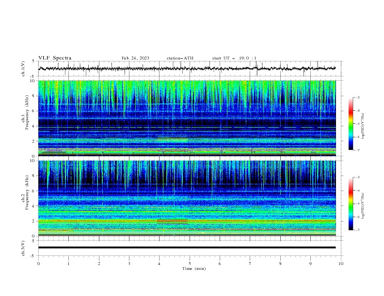Viewport: 384px width, 296px height.
Task: Click the red band near 2 kHz in ch.2
Action: click(x=173, y=222)
